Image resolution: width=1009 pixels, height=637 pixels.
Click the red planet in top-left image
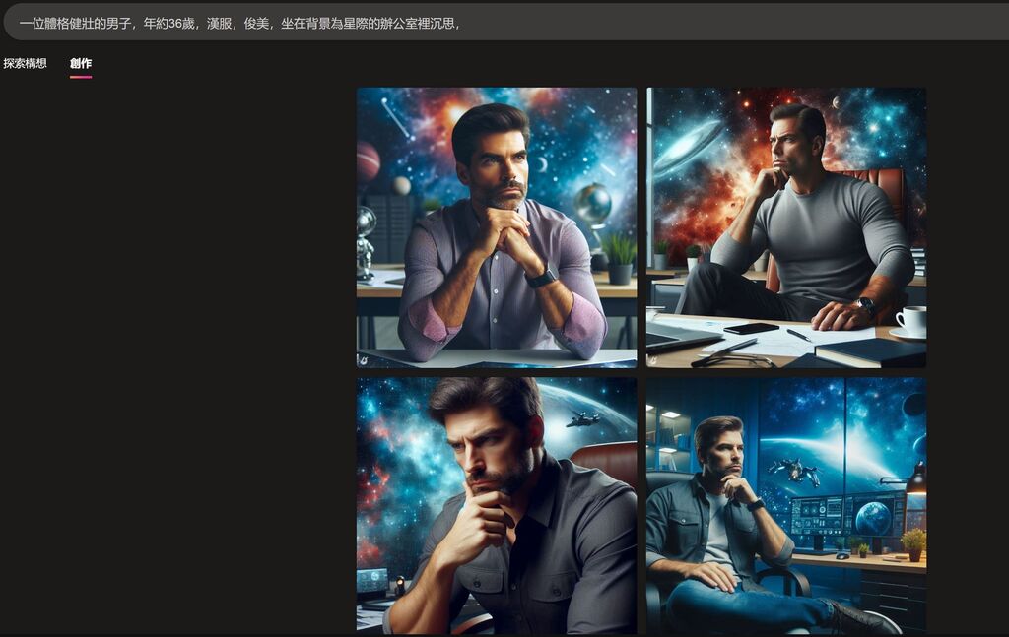368,161
